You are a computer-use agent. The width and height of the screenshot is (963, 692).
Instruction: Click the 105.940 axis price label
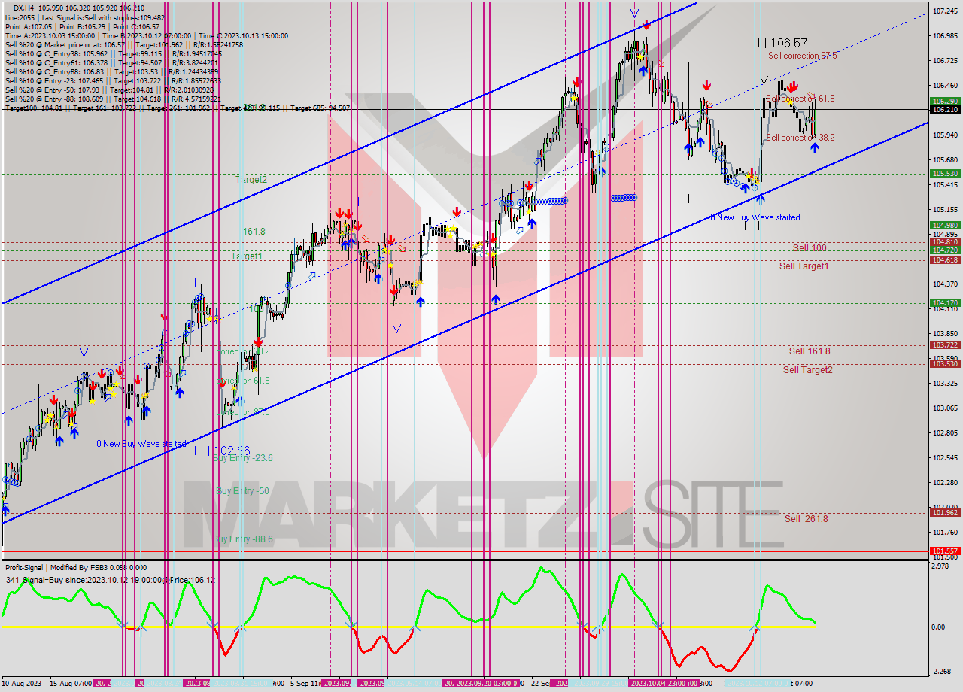click(945, 135)
